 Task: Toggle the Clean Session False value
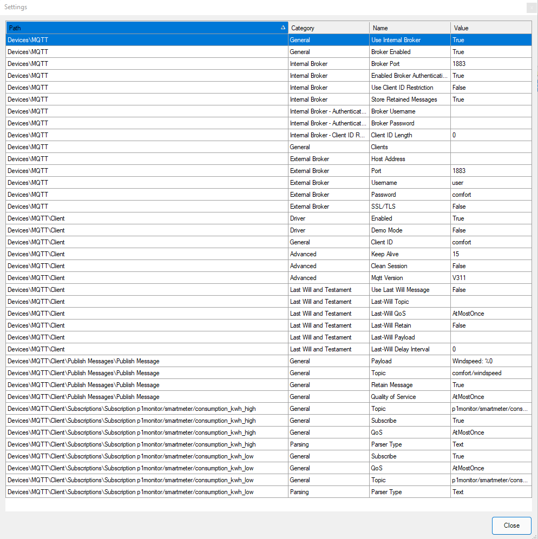tap(491, 266)
